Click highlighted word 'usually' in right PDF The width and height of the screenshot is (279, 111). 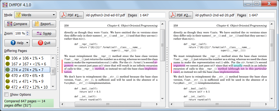[x=238, y=65]
